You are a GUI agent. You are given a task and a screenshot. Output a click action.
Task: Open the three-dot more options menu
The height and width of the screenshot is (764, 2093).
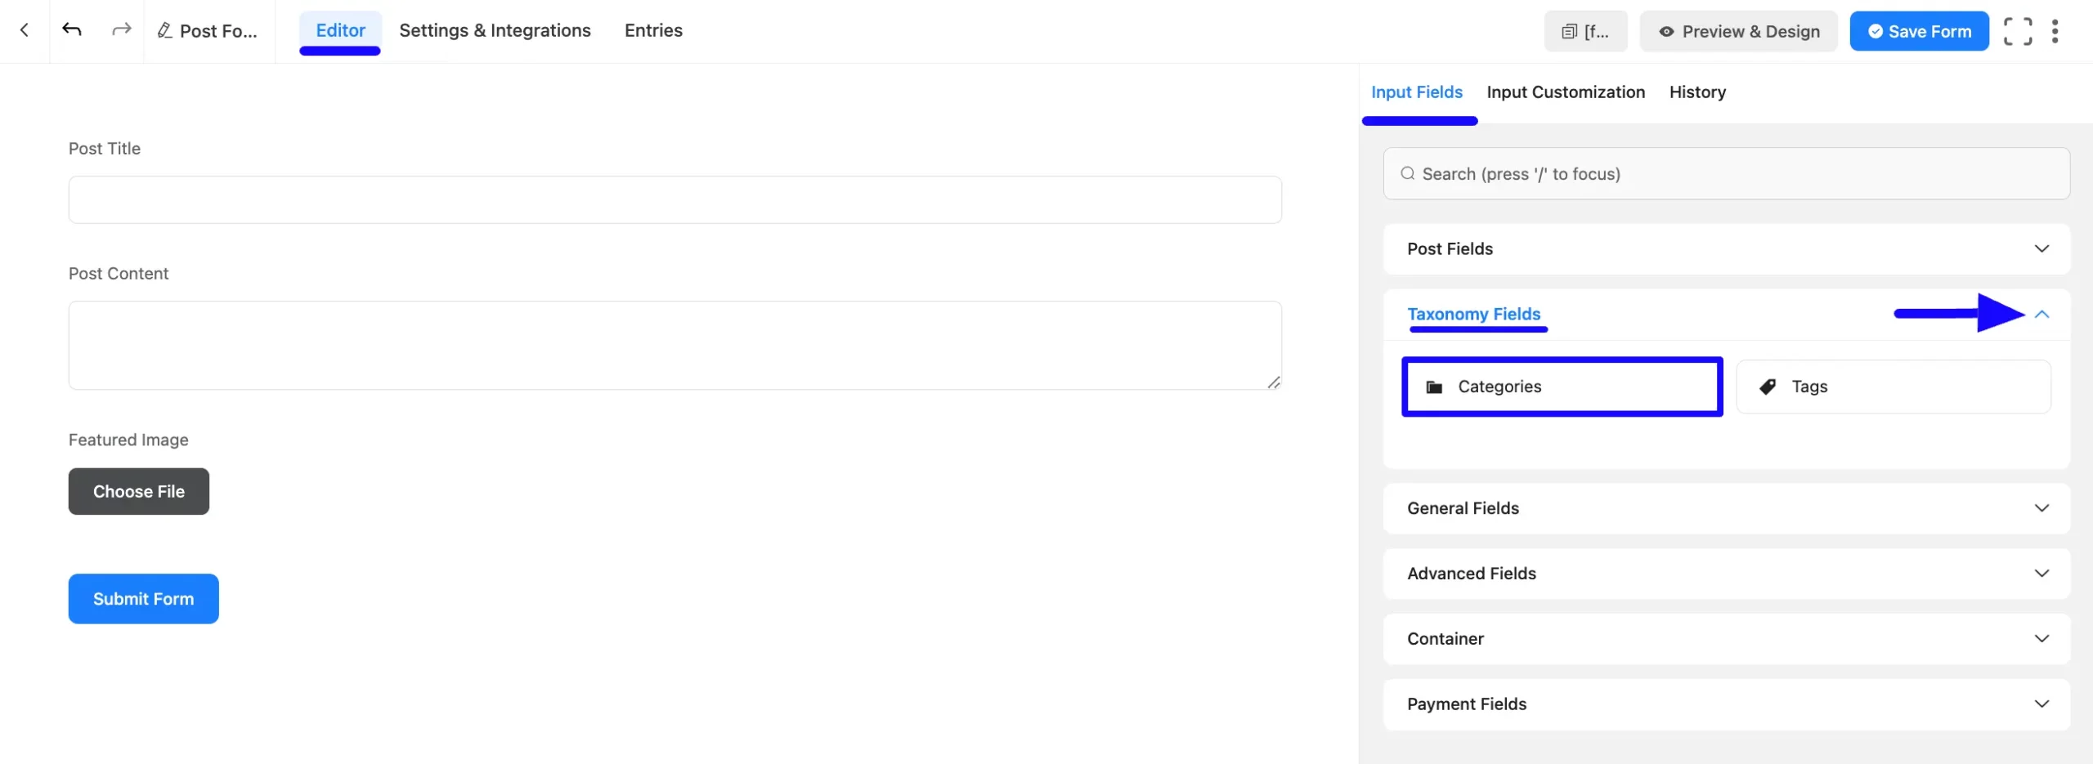coord(2055,31)
